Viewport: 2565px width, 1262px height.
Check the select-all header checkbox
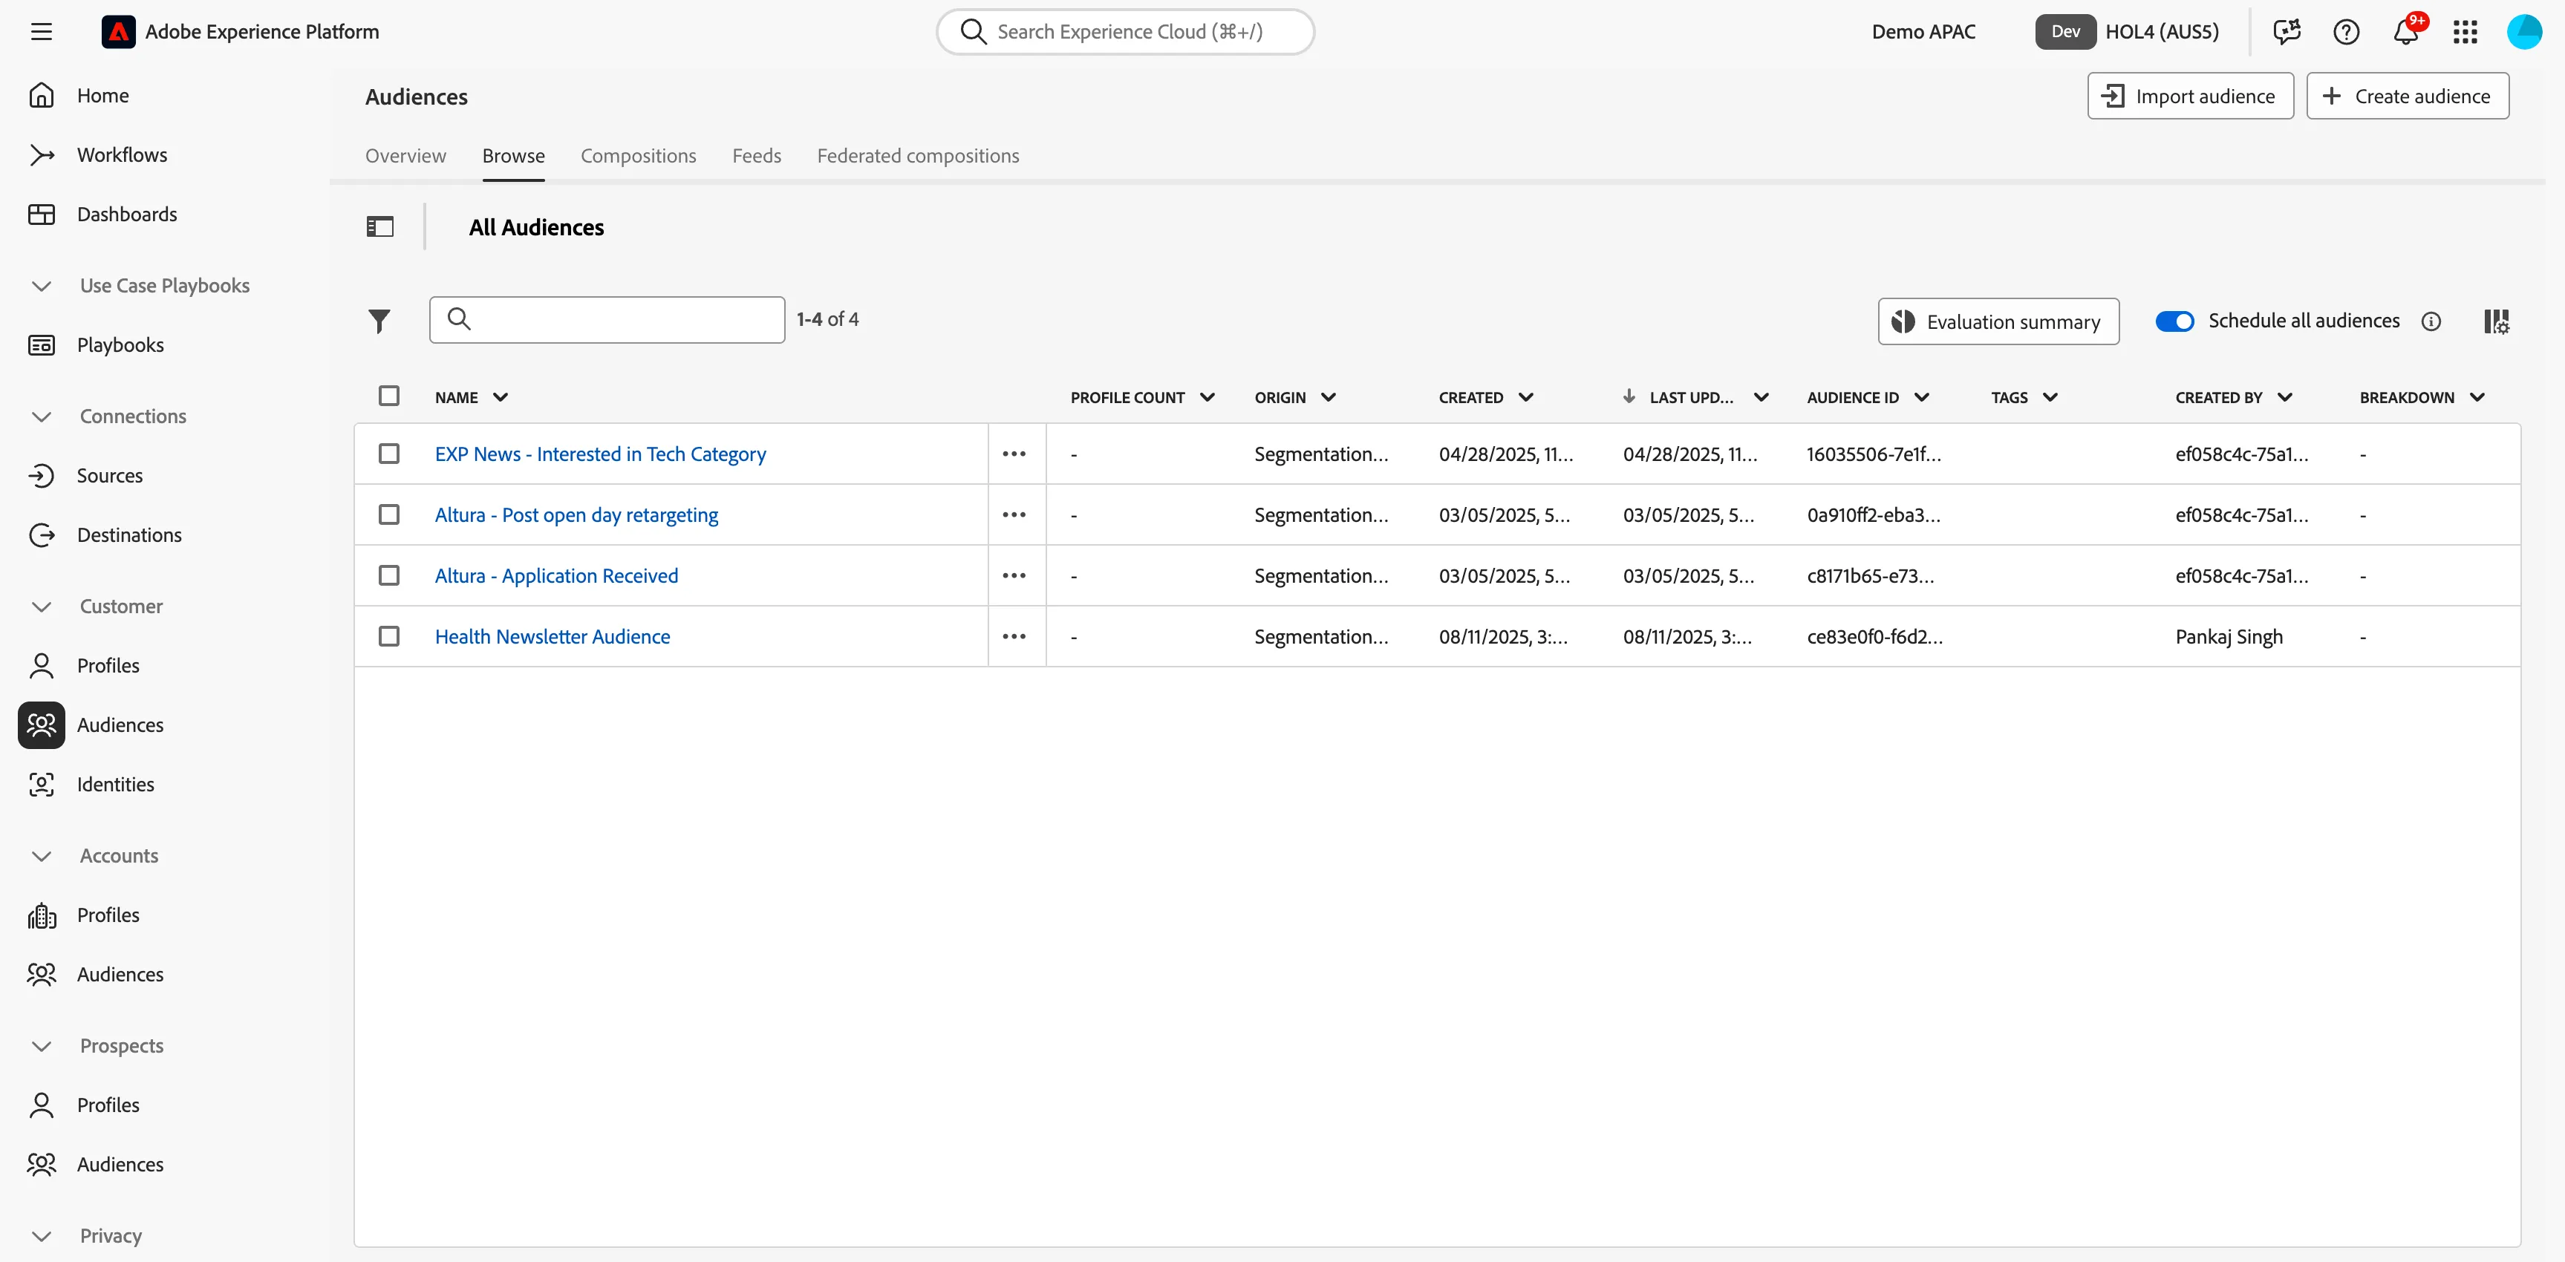389,396
